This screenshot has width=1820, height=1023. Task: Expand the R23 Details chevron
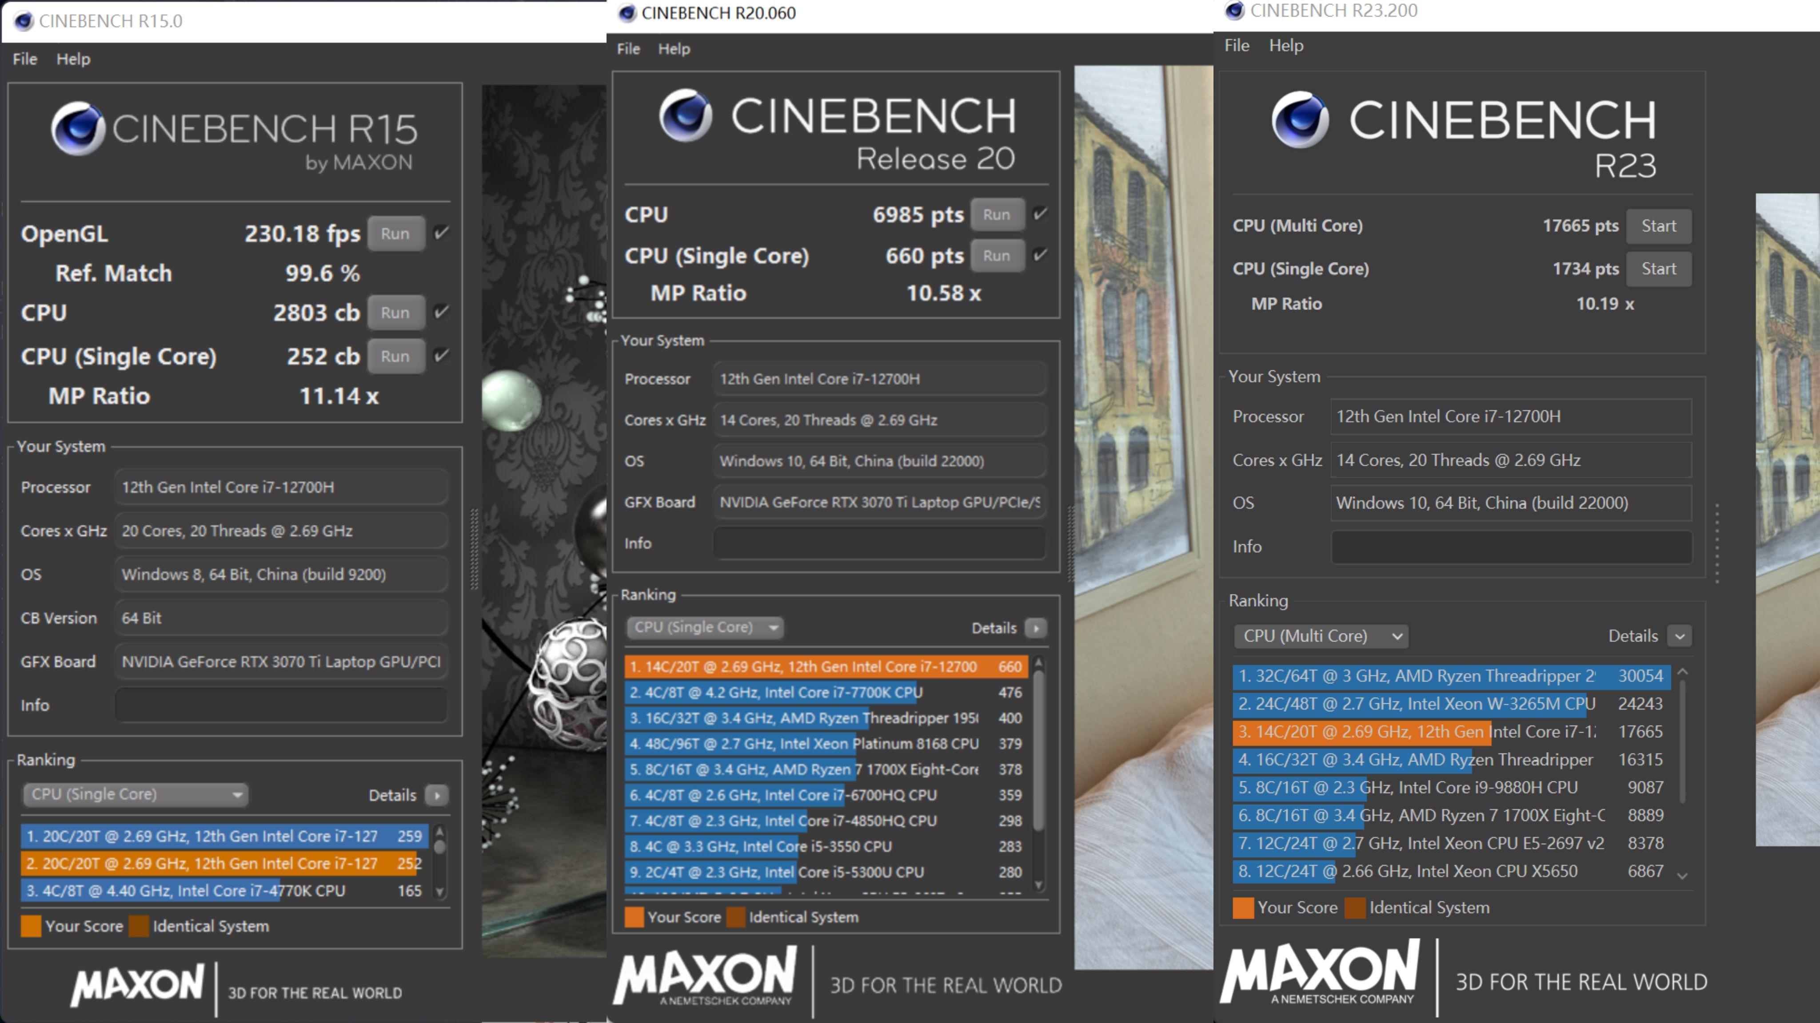(x=1680, y=636)
